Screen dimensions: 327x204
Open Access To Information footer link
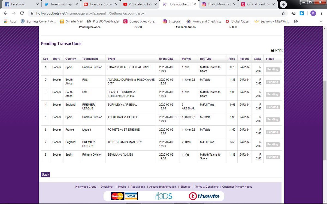click(163, 187)
